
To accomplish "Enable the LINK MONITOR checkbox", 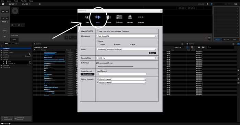I will click(98, 31).
